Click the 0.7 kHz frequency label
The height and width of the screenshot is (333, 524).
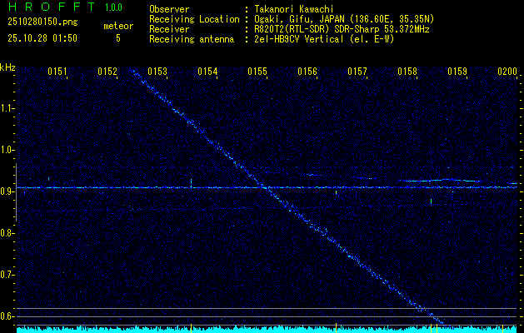click(7, 275)
